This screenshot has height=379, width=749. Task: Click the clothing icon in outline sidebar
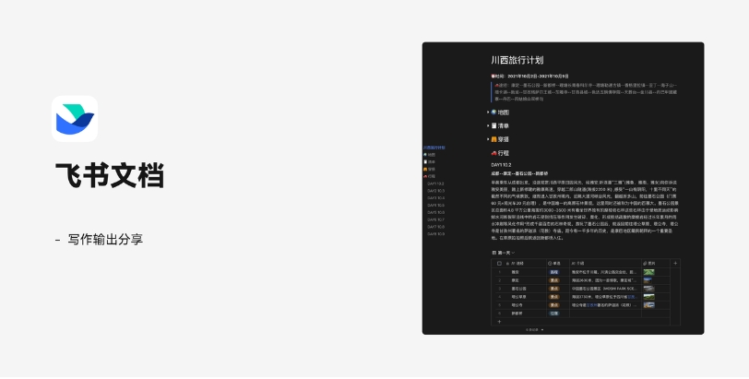425,169
